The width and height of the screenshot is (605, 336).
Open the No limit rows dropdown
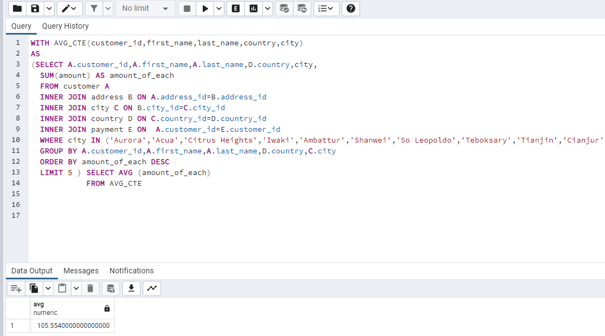145,9
